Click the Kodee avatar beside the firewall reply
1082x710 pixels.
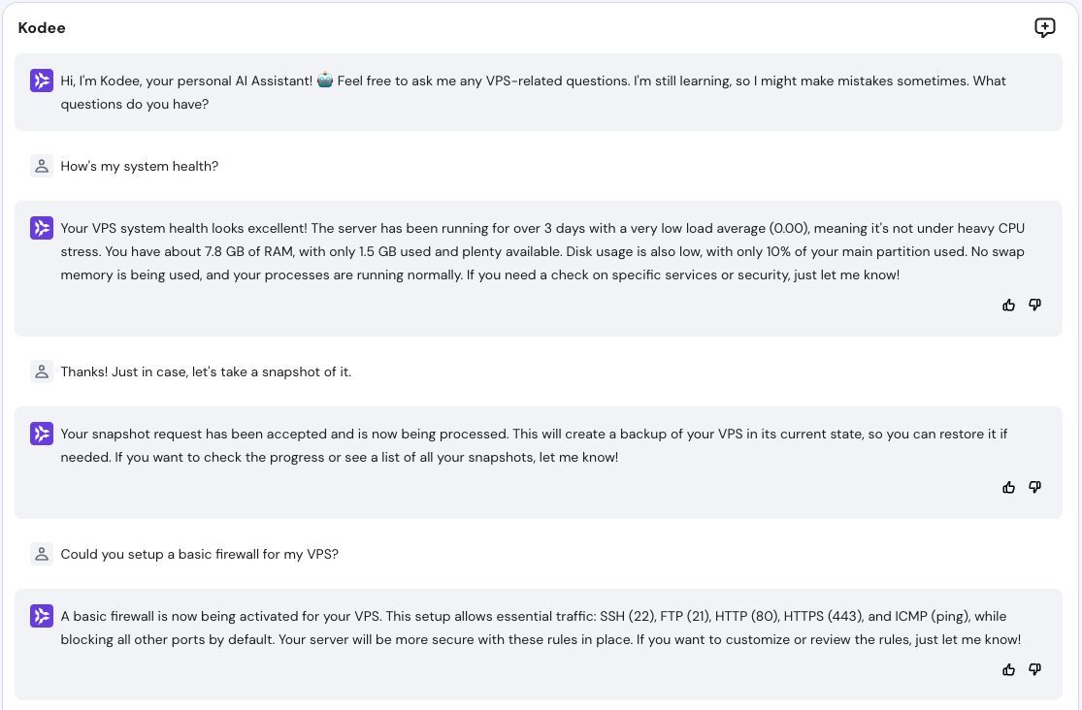coord(42,616)
